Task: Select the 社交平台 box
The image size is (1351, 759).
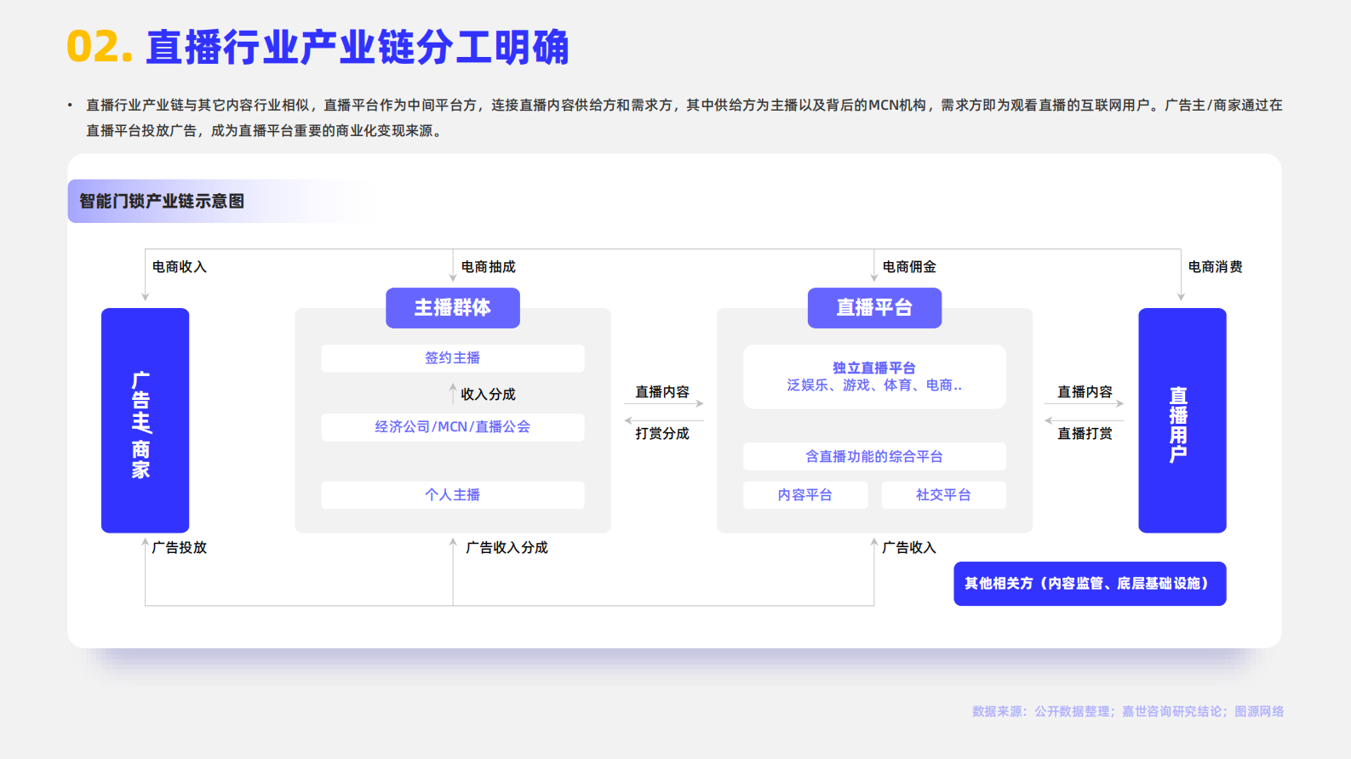Action: (x=943, y=495)
